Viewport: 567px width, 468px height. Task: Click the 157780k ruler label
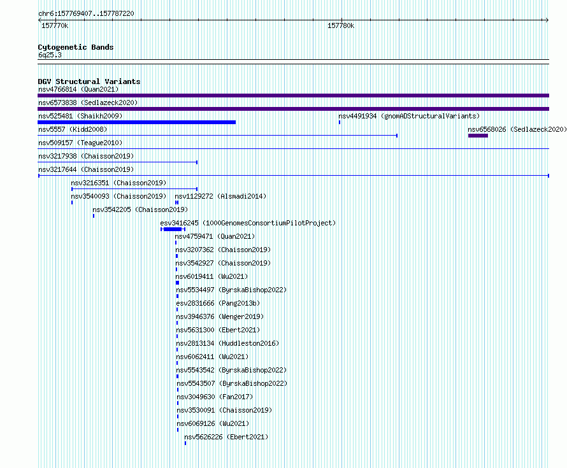tap(341, 25)
